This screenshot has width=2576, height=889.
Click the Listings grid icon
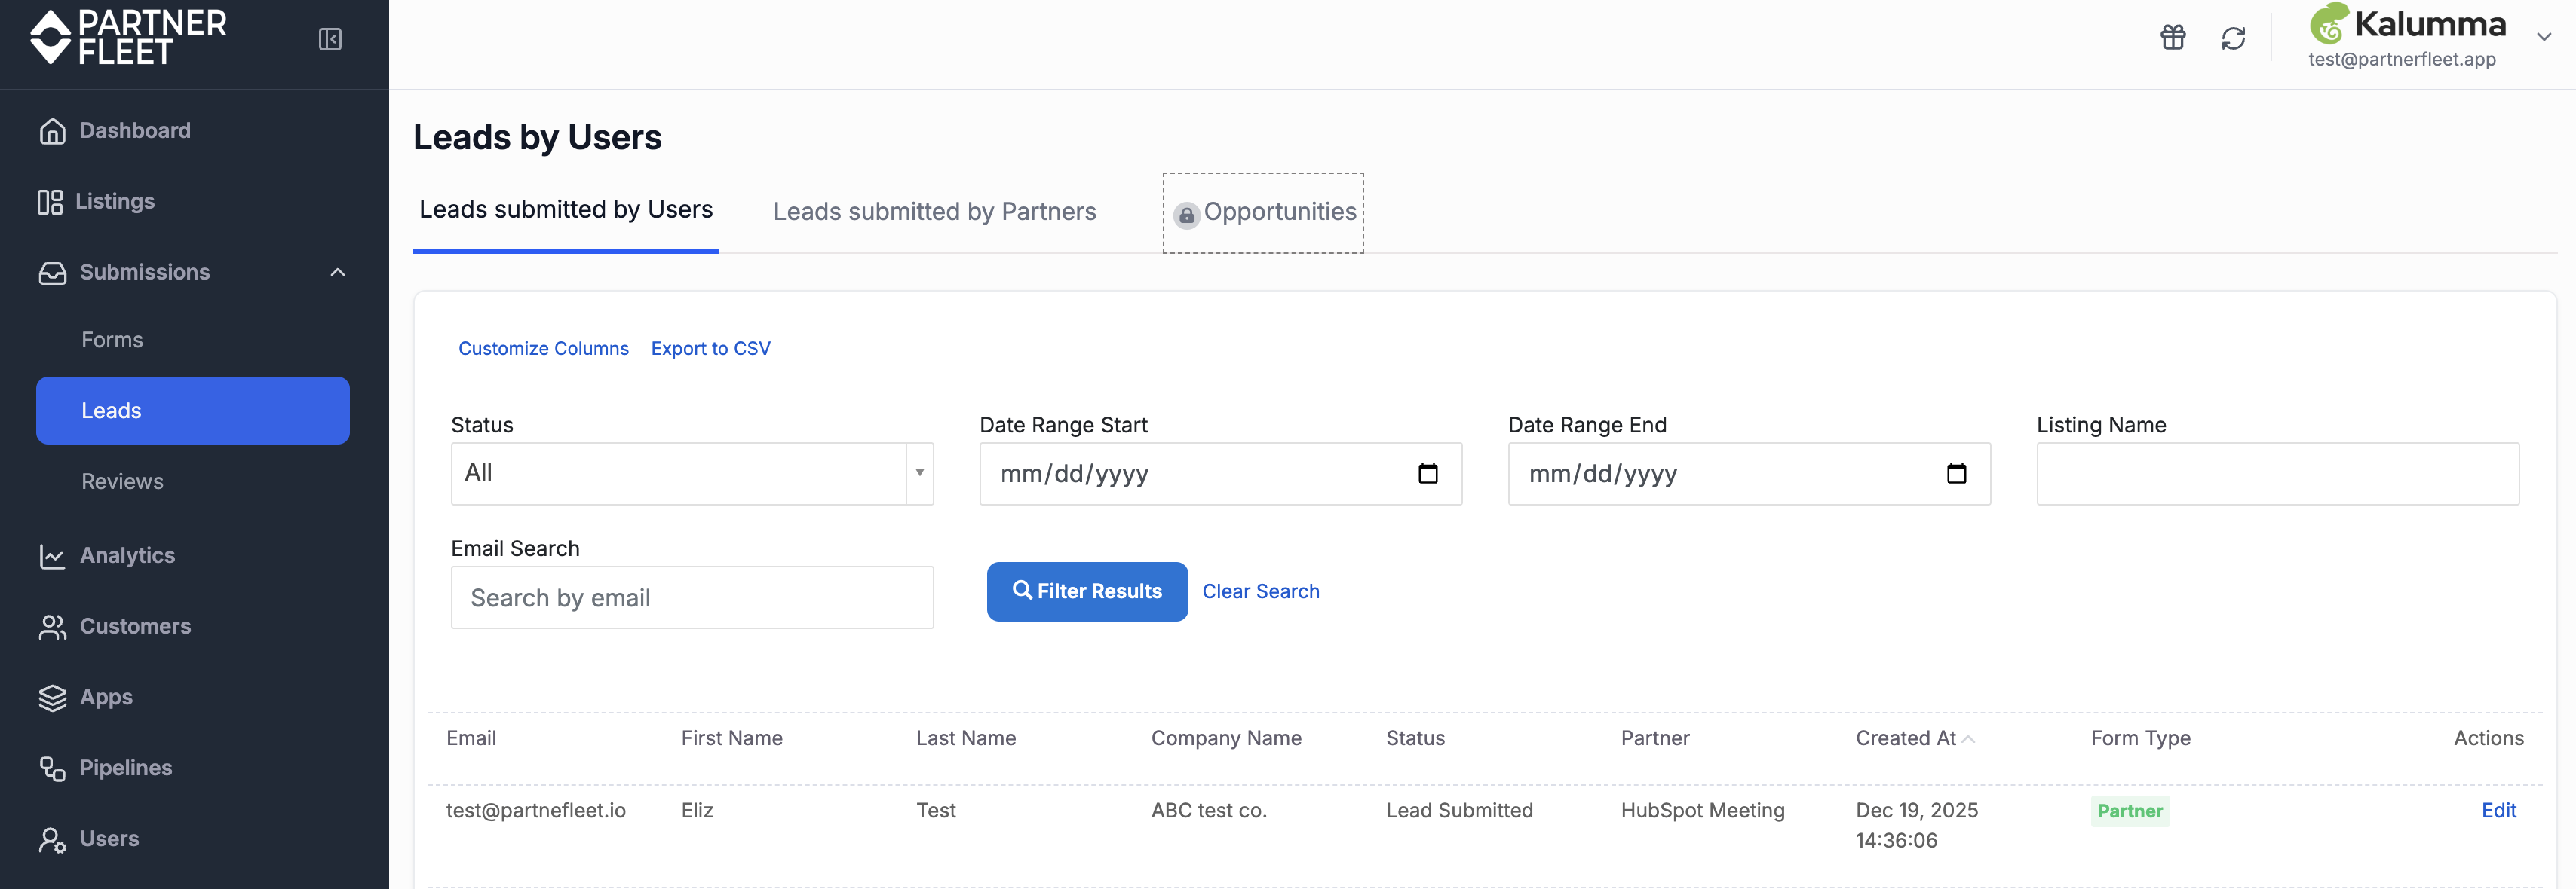(x=50, y=202)
